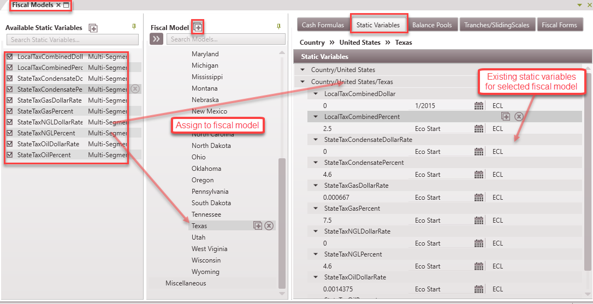Click the add icon beside Fiscal Model header
Image resolution: width=593 pixels, height=304 pixels.
tap(198, 27)
